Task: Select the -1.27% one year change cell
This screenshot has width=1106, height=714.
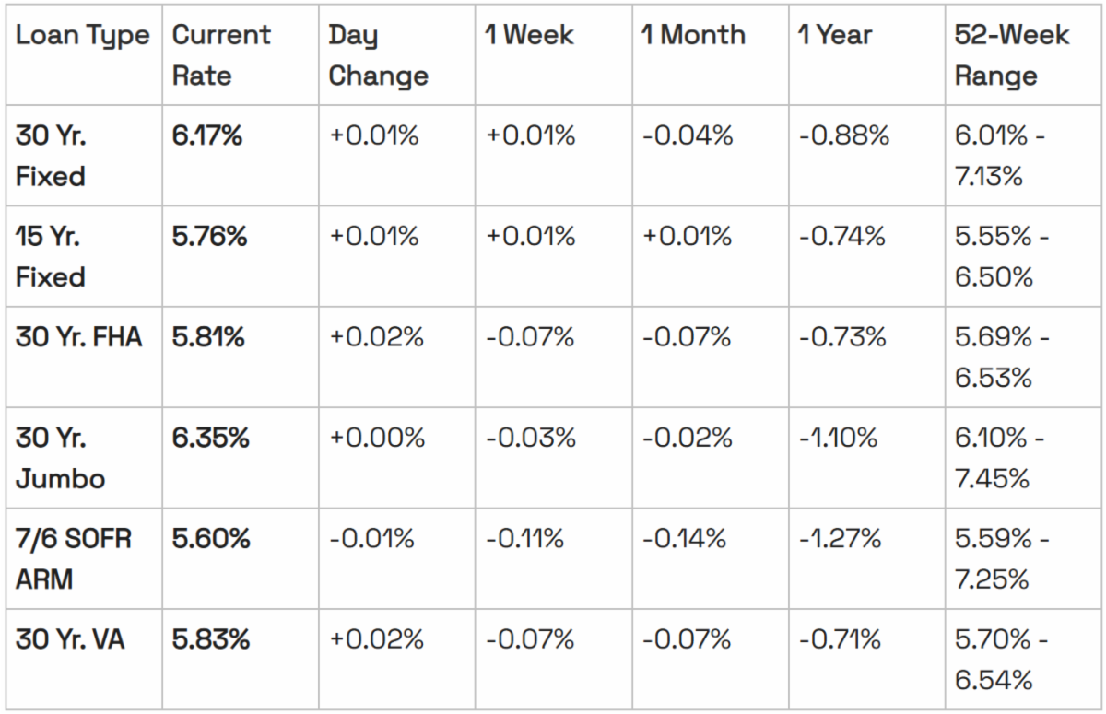Action: (x=838, y=538)
